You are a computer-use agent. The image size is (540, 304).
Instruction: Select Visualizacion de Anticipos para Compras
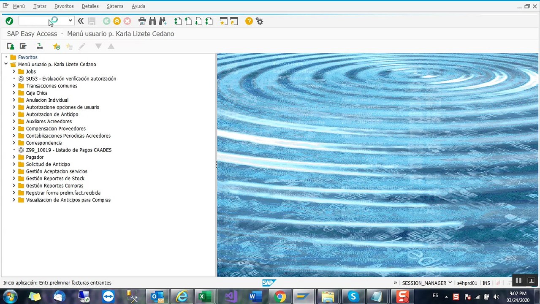pos(68,200)
